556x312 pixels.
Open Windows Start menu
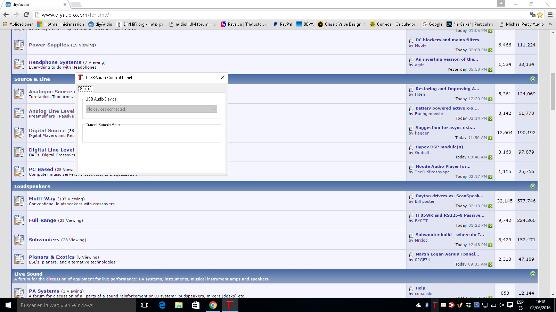tap(8, 305)
